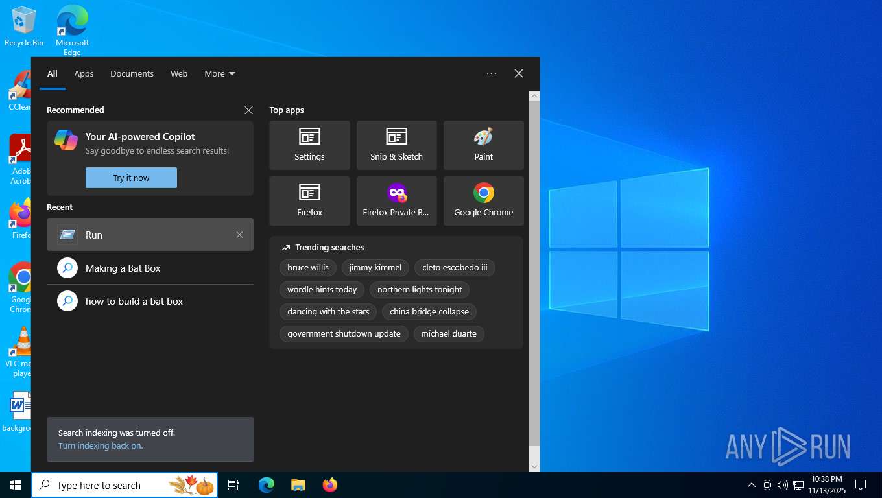Click Turn indexing back on link

[101, 446]
